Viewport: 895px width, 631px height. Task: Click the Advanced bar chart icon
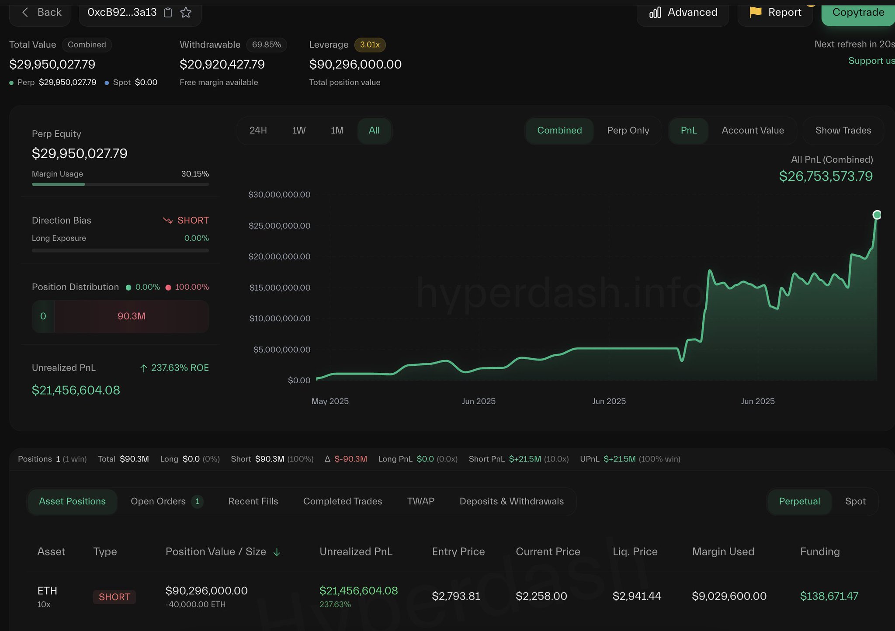coord(655,13)
